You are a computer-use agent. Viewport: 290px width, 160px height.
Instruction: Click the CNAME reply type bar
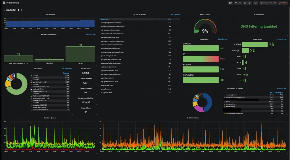coord(201,48)
